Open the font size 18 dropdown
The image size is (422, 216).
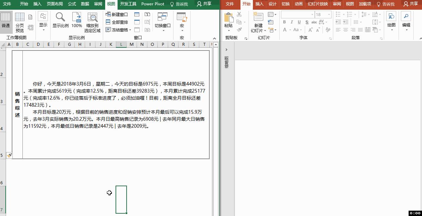[329, 14]
